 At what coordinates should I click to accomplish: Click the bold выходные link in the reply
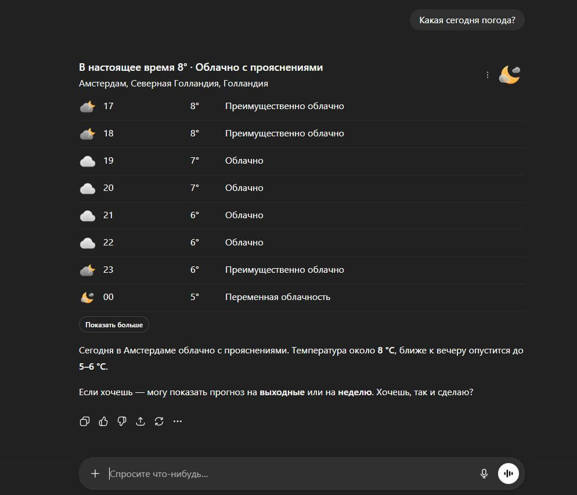click(284, 392)
